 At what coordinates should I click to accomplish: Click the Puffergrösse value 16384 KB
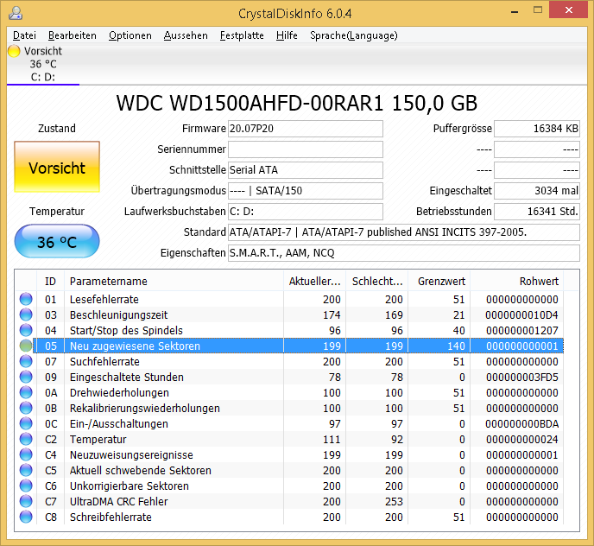537,129
